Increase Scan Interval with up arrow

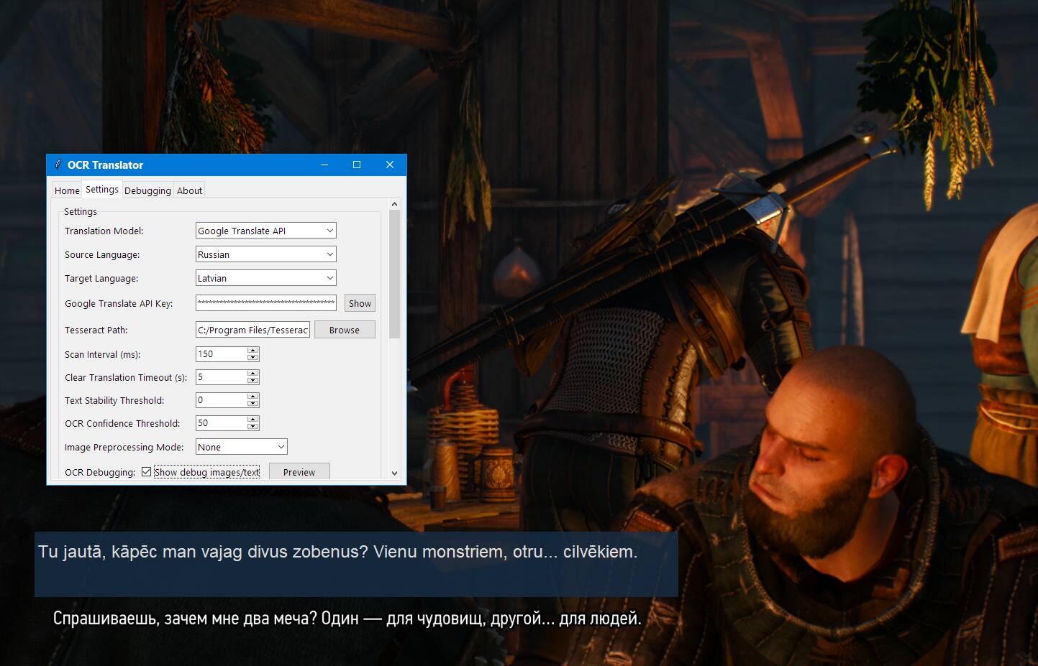coord(252,351)
